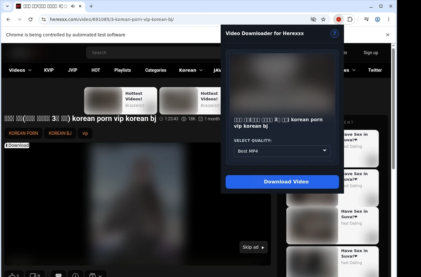Bookmark this page with the star icon
Image resolution: width=421 pixels, height=277 pixels.
click(x=323, y=20)
